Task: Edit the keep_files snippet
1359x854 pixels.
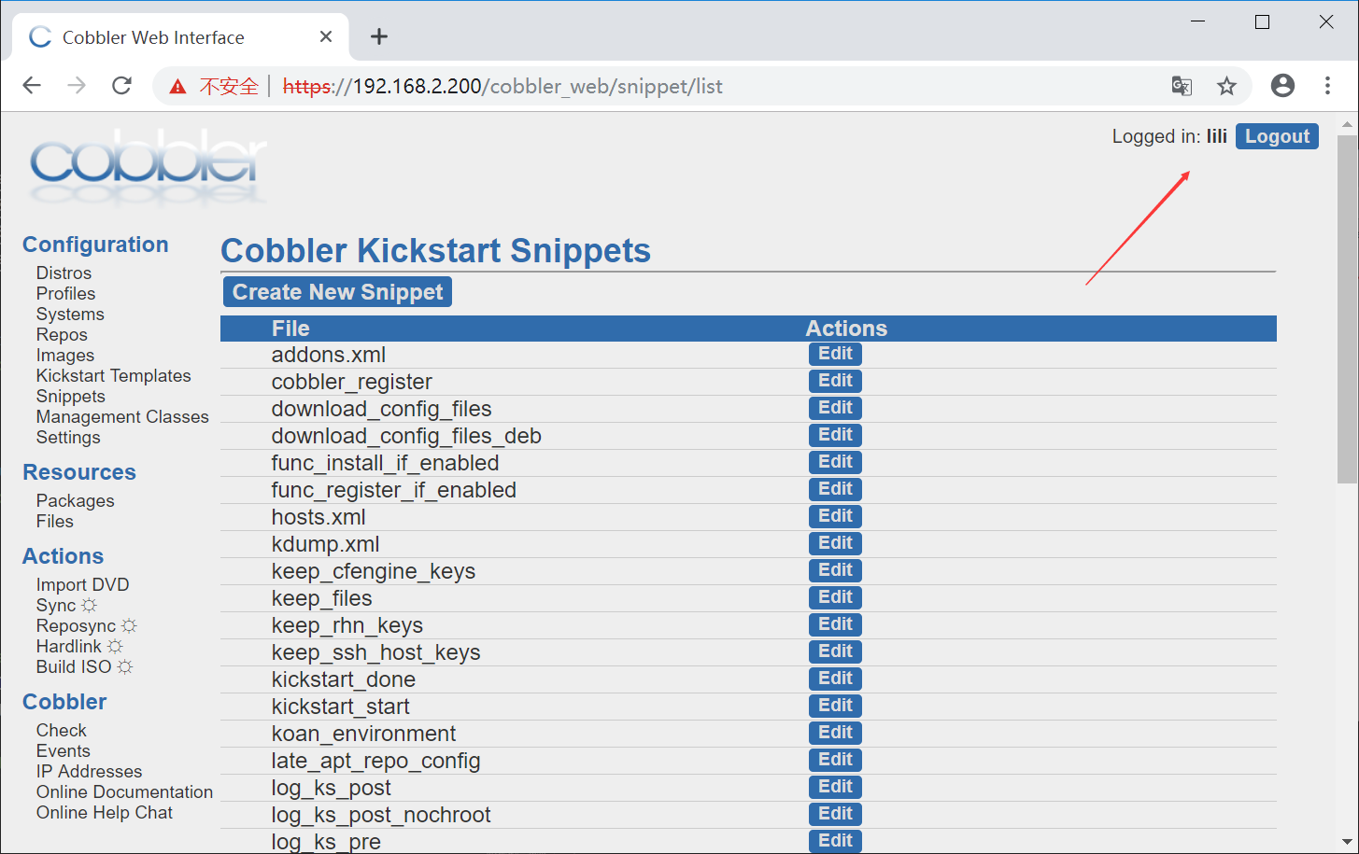Action: (x=835, y=597)
